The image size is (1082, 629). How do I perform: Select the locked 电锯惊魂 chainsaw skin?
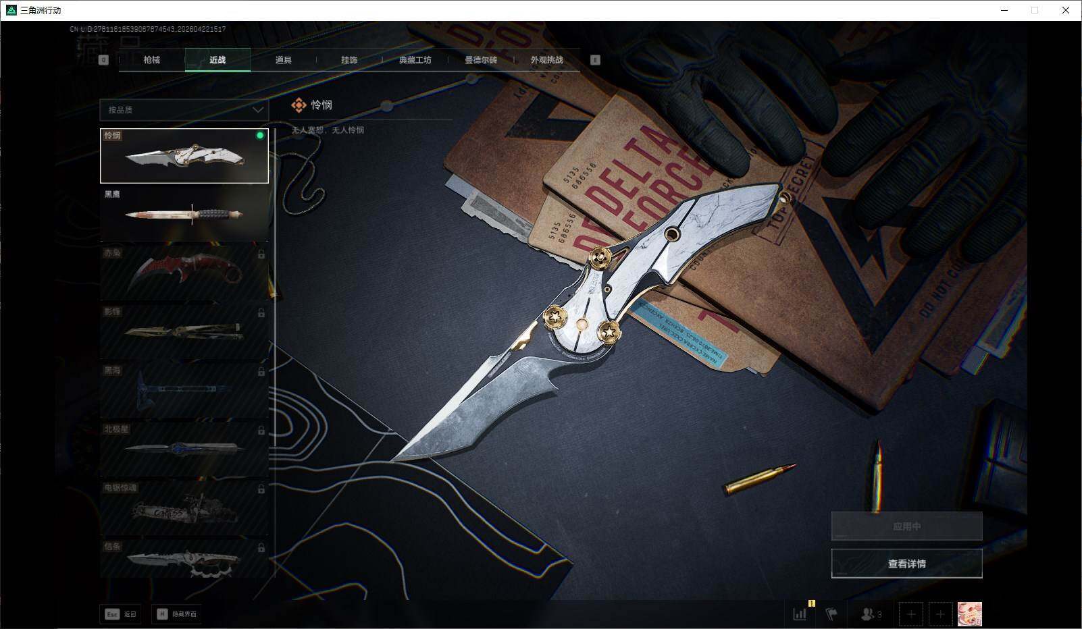[x=184, y=508]
